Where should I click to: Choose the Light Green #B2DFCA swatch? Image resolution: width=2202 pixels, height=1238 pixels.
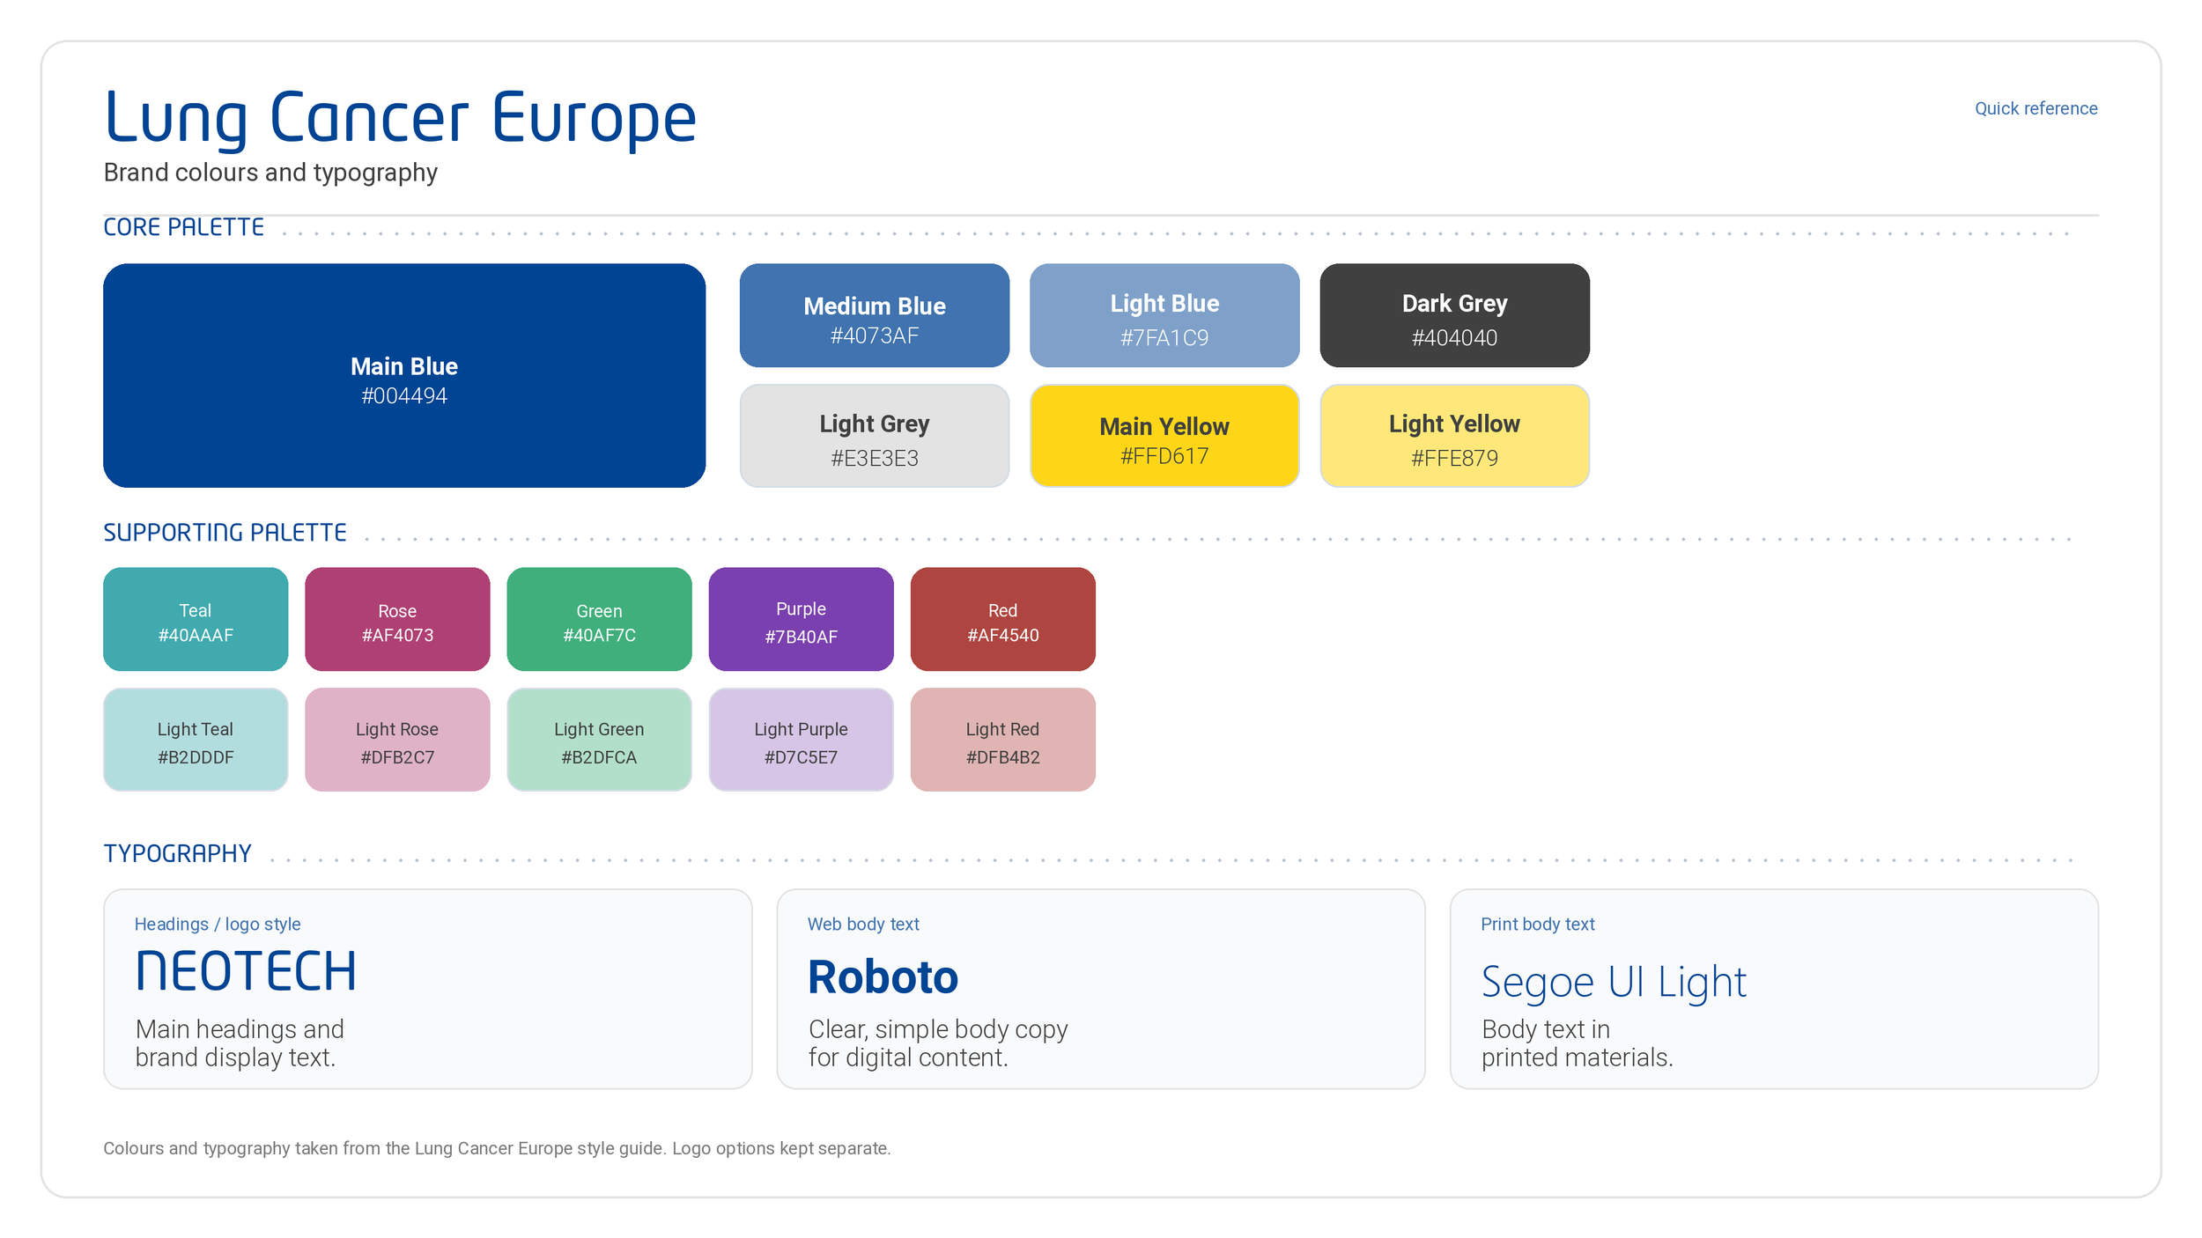[599, 740]
